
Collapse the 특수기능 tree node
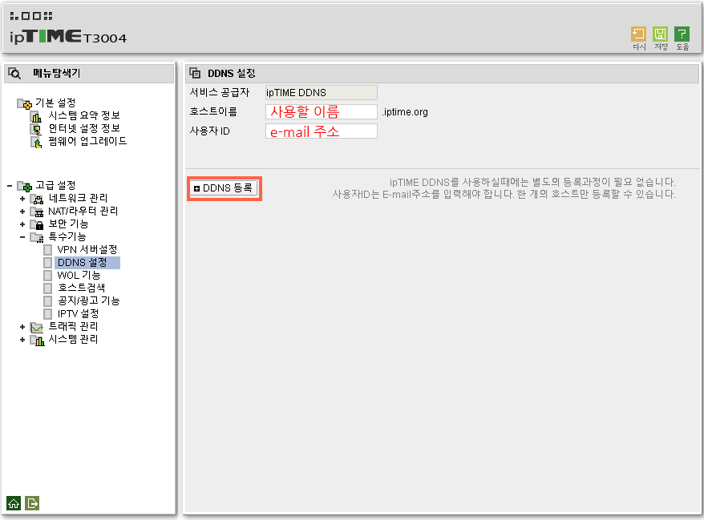(22, 237)
